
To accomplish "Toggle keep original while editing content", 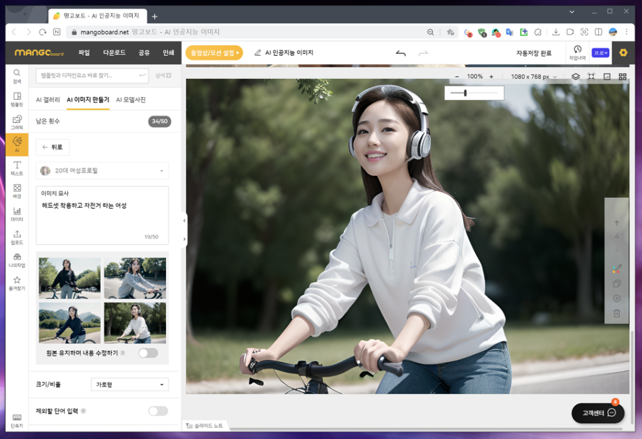I will coord(148,353).
